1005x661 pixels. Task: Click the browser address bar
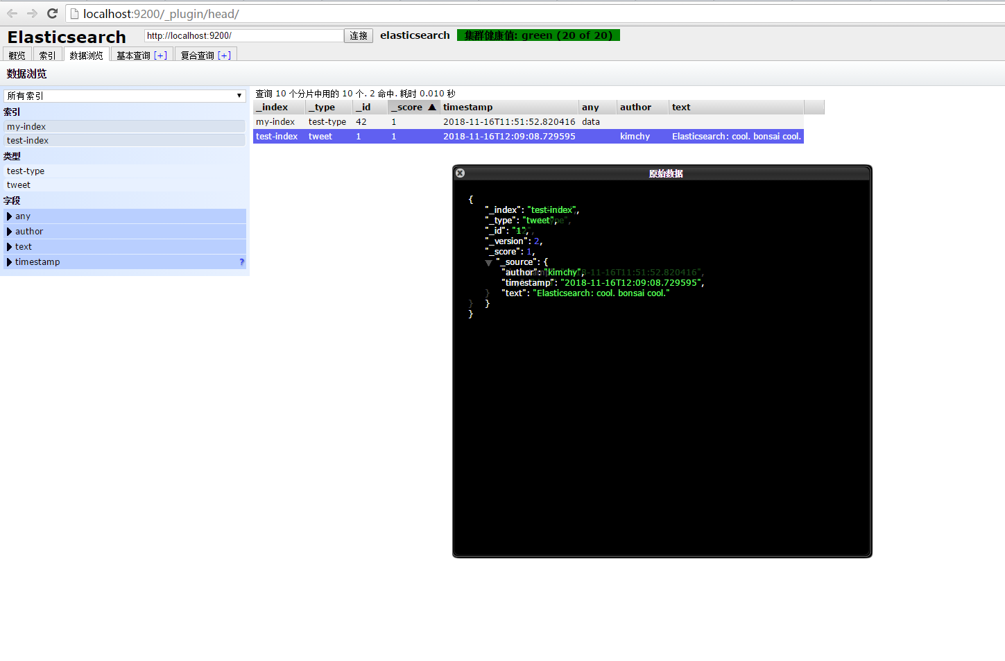coord(534,14)
